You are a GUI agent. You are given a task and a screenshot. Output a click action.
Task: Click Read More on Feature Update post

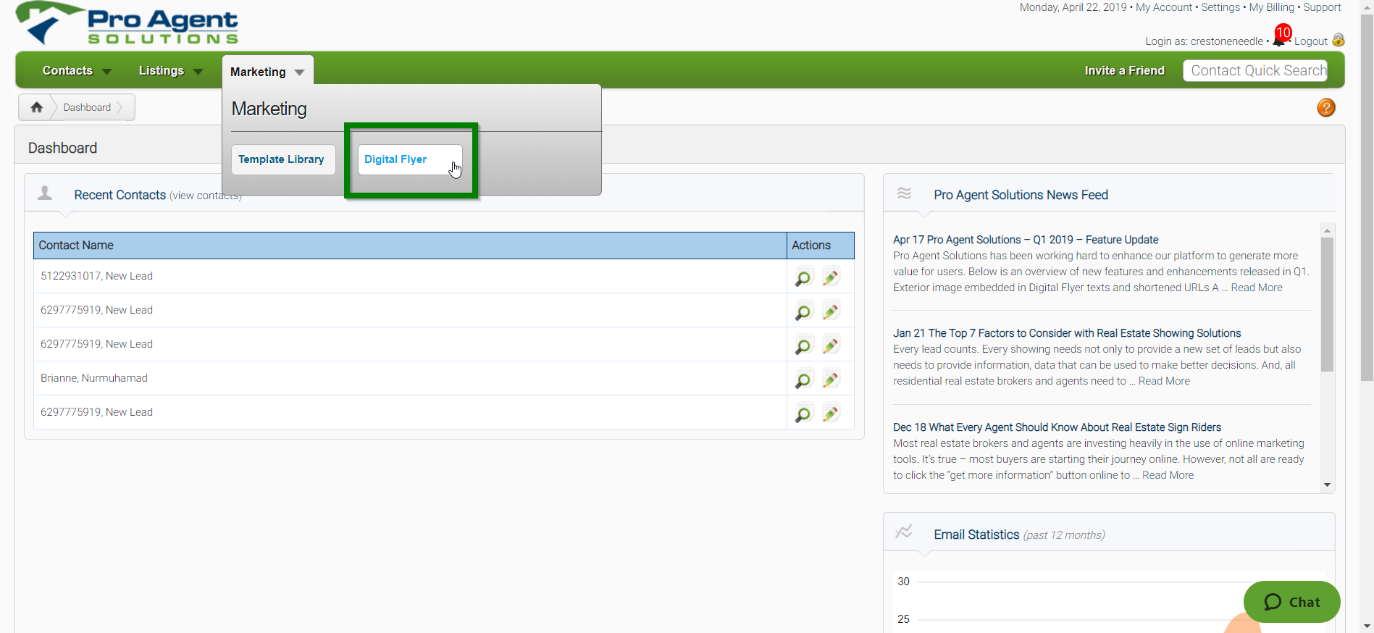click(1257, 288)
